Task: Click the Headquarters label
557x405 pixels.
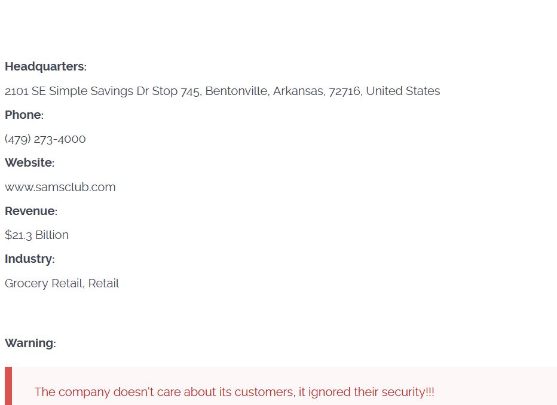Action: click(x=45, y=67)
